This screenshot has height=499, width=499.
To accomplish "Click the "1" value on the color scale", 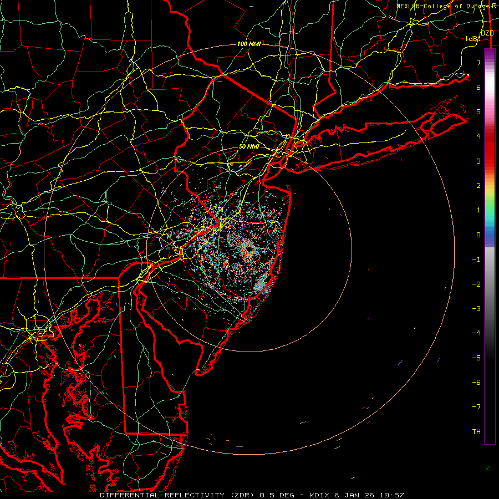I will (x=478, y=210).
